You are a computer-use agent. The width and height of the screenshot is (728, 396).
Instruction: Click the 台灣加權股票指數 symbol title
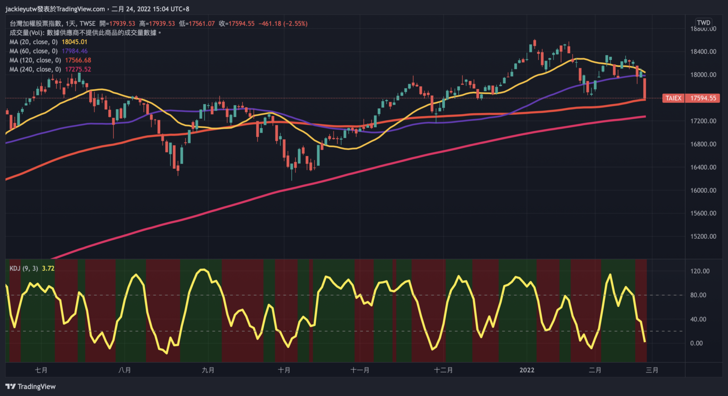point(35,24)
